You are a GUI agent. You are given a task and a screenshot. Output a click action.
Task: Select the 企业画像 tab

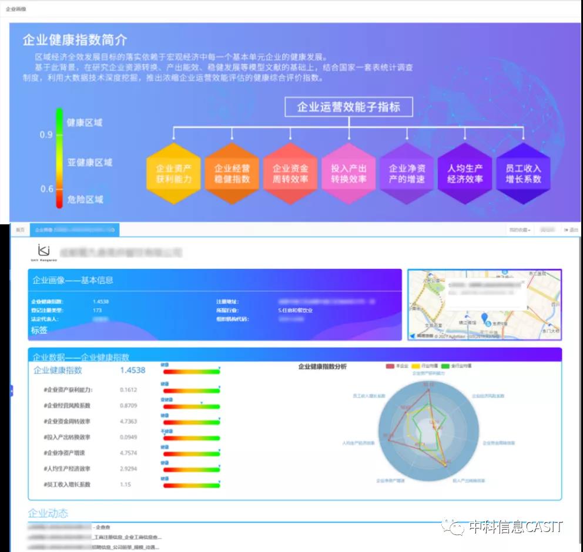coord(75,230)
